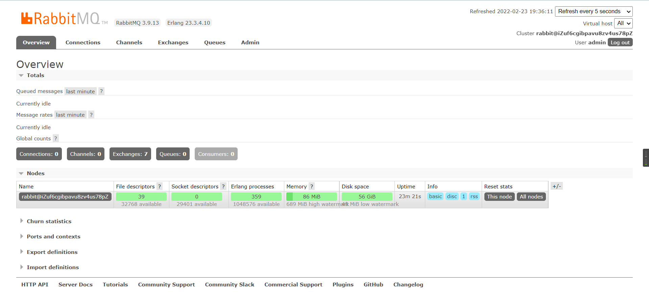Click the rss info tag

(x=474, y=196)
